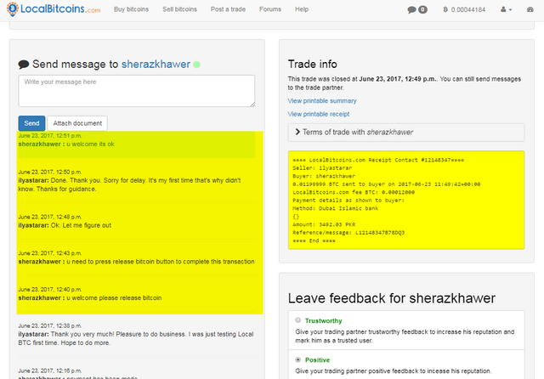
Task: Go to Sell bitcoins menu
Action: [x=179, y=9]
